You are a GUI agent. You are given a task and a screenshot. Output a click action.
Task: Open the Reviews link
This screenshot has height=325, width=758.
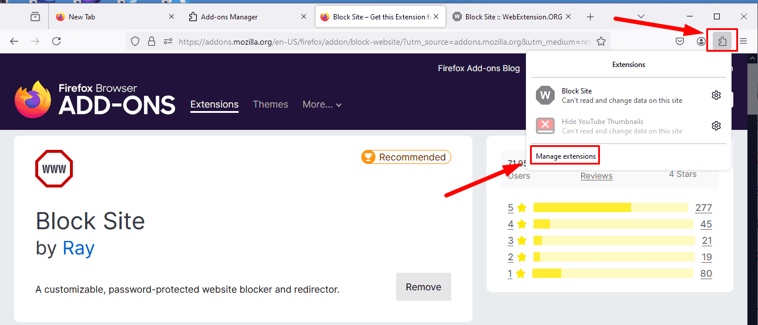596,176
